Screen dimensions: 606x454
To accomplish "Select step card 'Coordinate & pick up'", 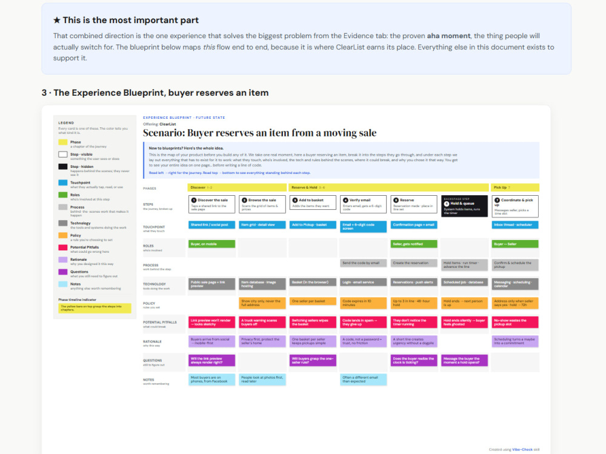I will 515,206.
